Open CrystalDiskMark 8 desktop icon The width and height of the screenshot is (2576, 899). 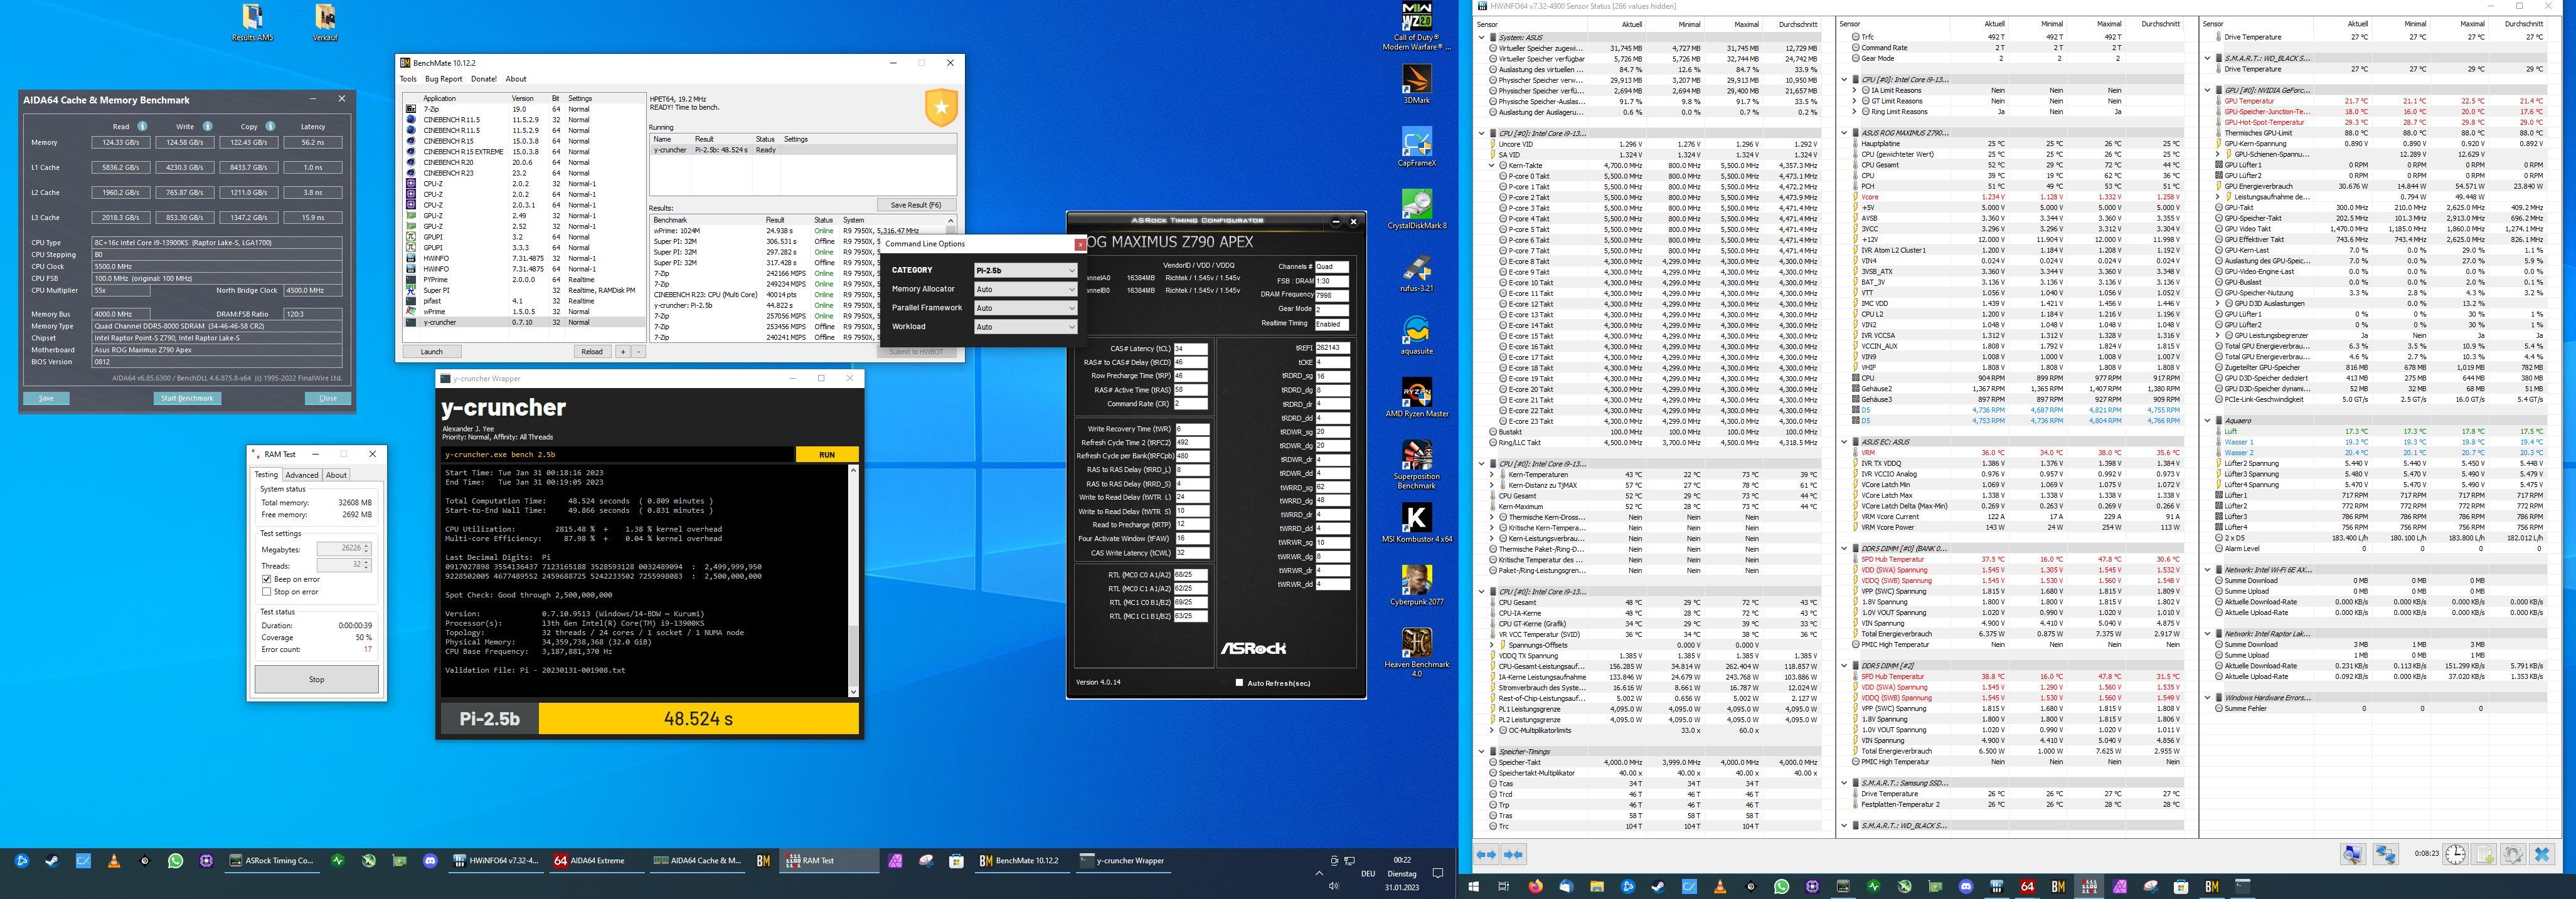click(x=1416, y=210)
